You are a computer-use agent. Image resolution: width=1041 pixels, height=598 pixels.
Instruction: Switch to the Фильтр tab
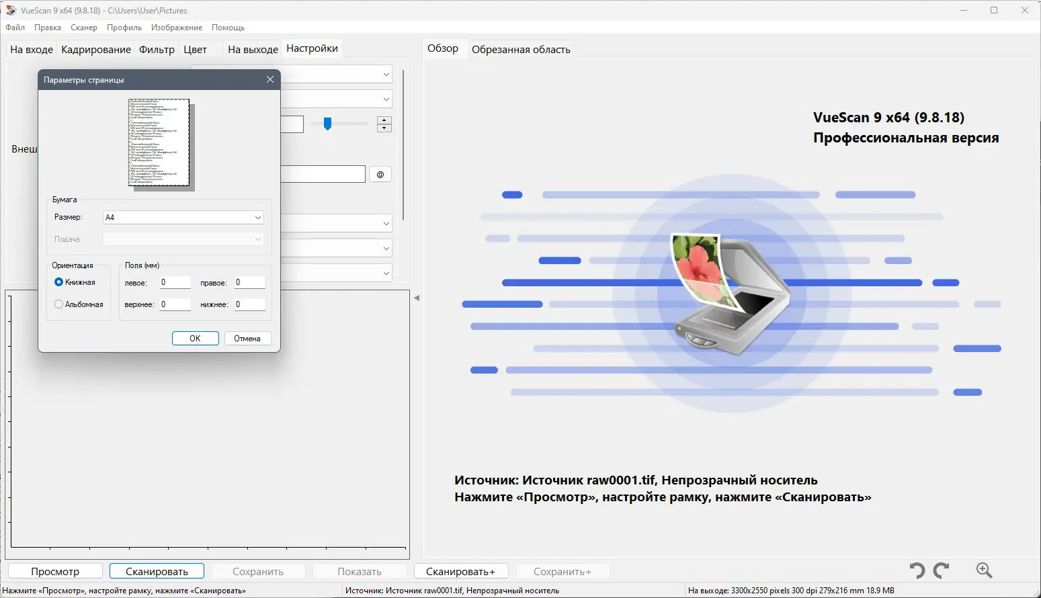[x=157, y=49]
